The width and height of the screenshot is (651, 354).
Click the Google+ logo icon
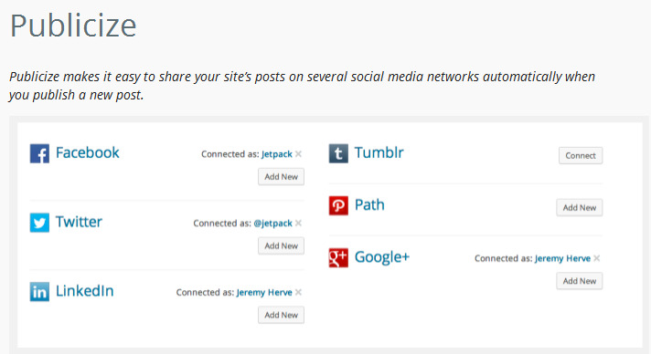338,258
